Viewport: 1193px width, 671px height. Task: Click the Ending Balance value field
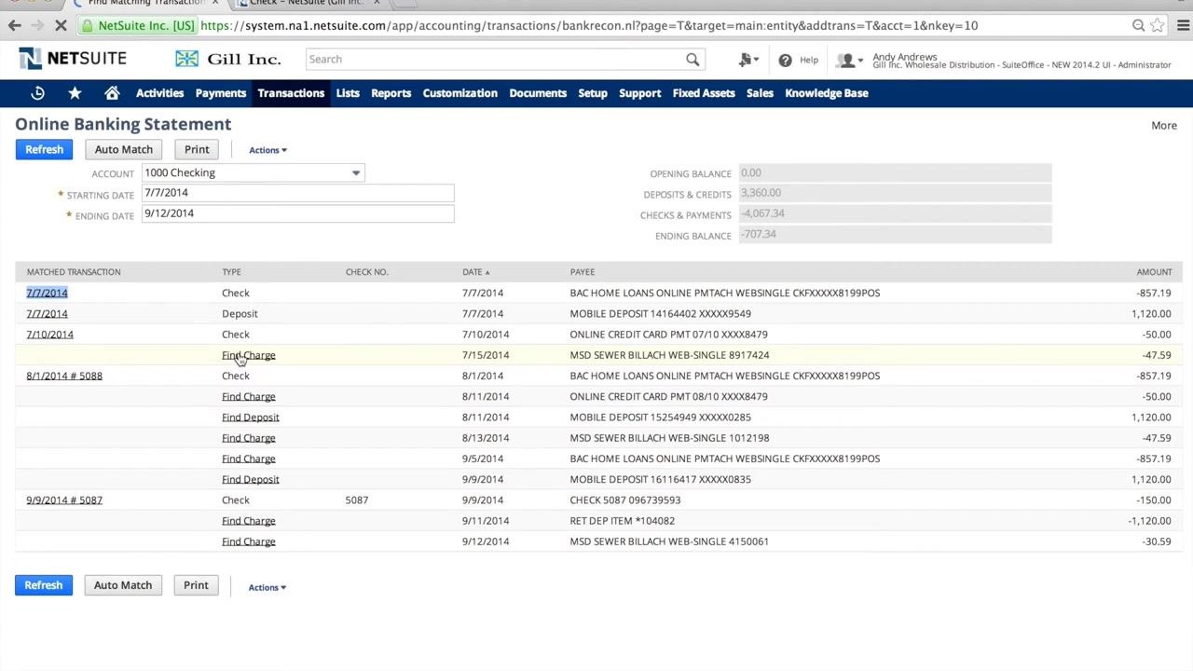coord(895,234)
